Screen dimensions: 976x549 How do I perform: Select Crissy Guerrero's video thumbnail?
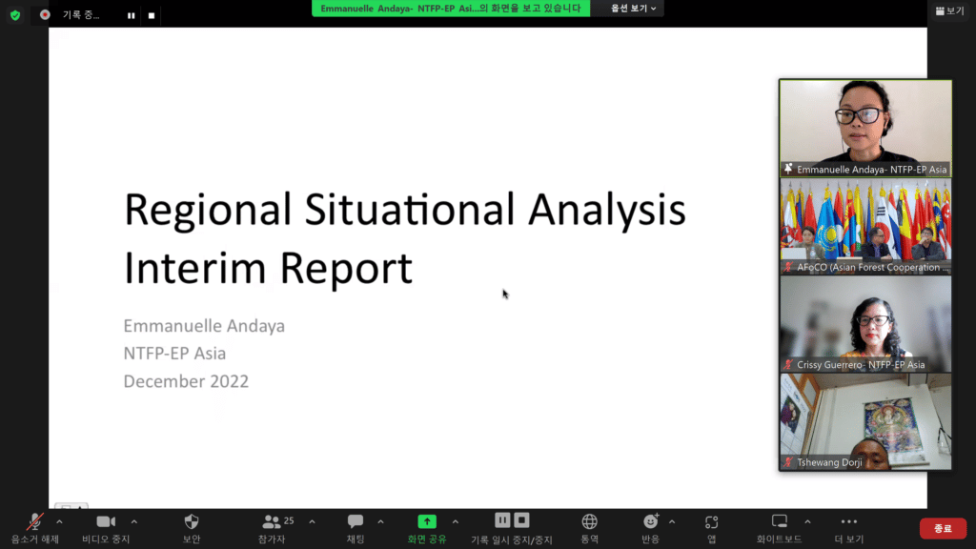[x=865, y=323]
